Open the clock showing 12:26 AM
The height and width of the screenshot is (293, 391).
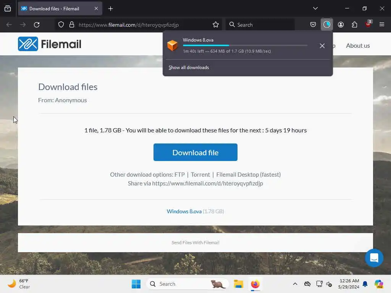[x=349, y=284]
